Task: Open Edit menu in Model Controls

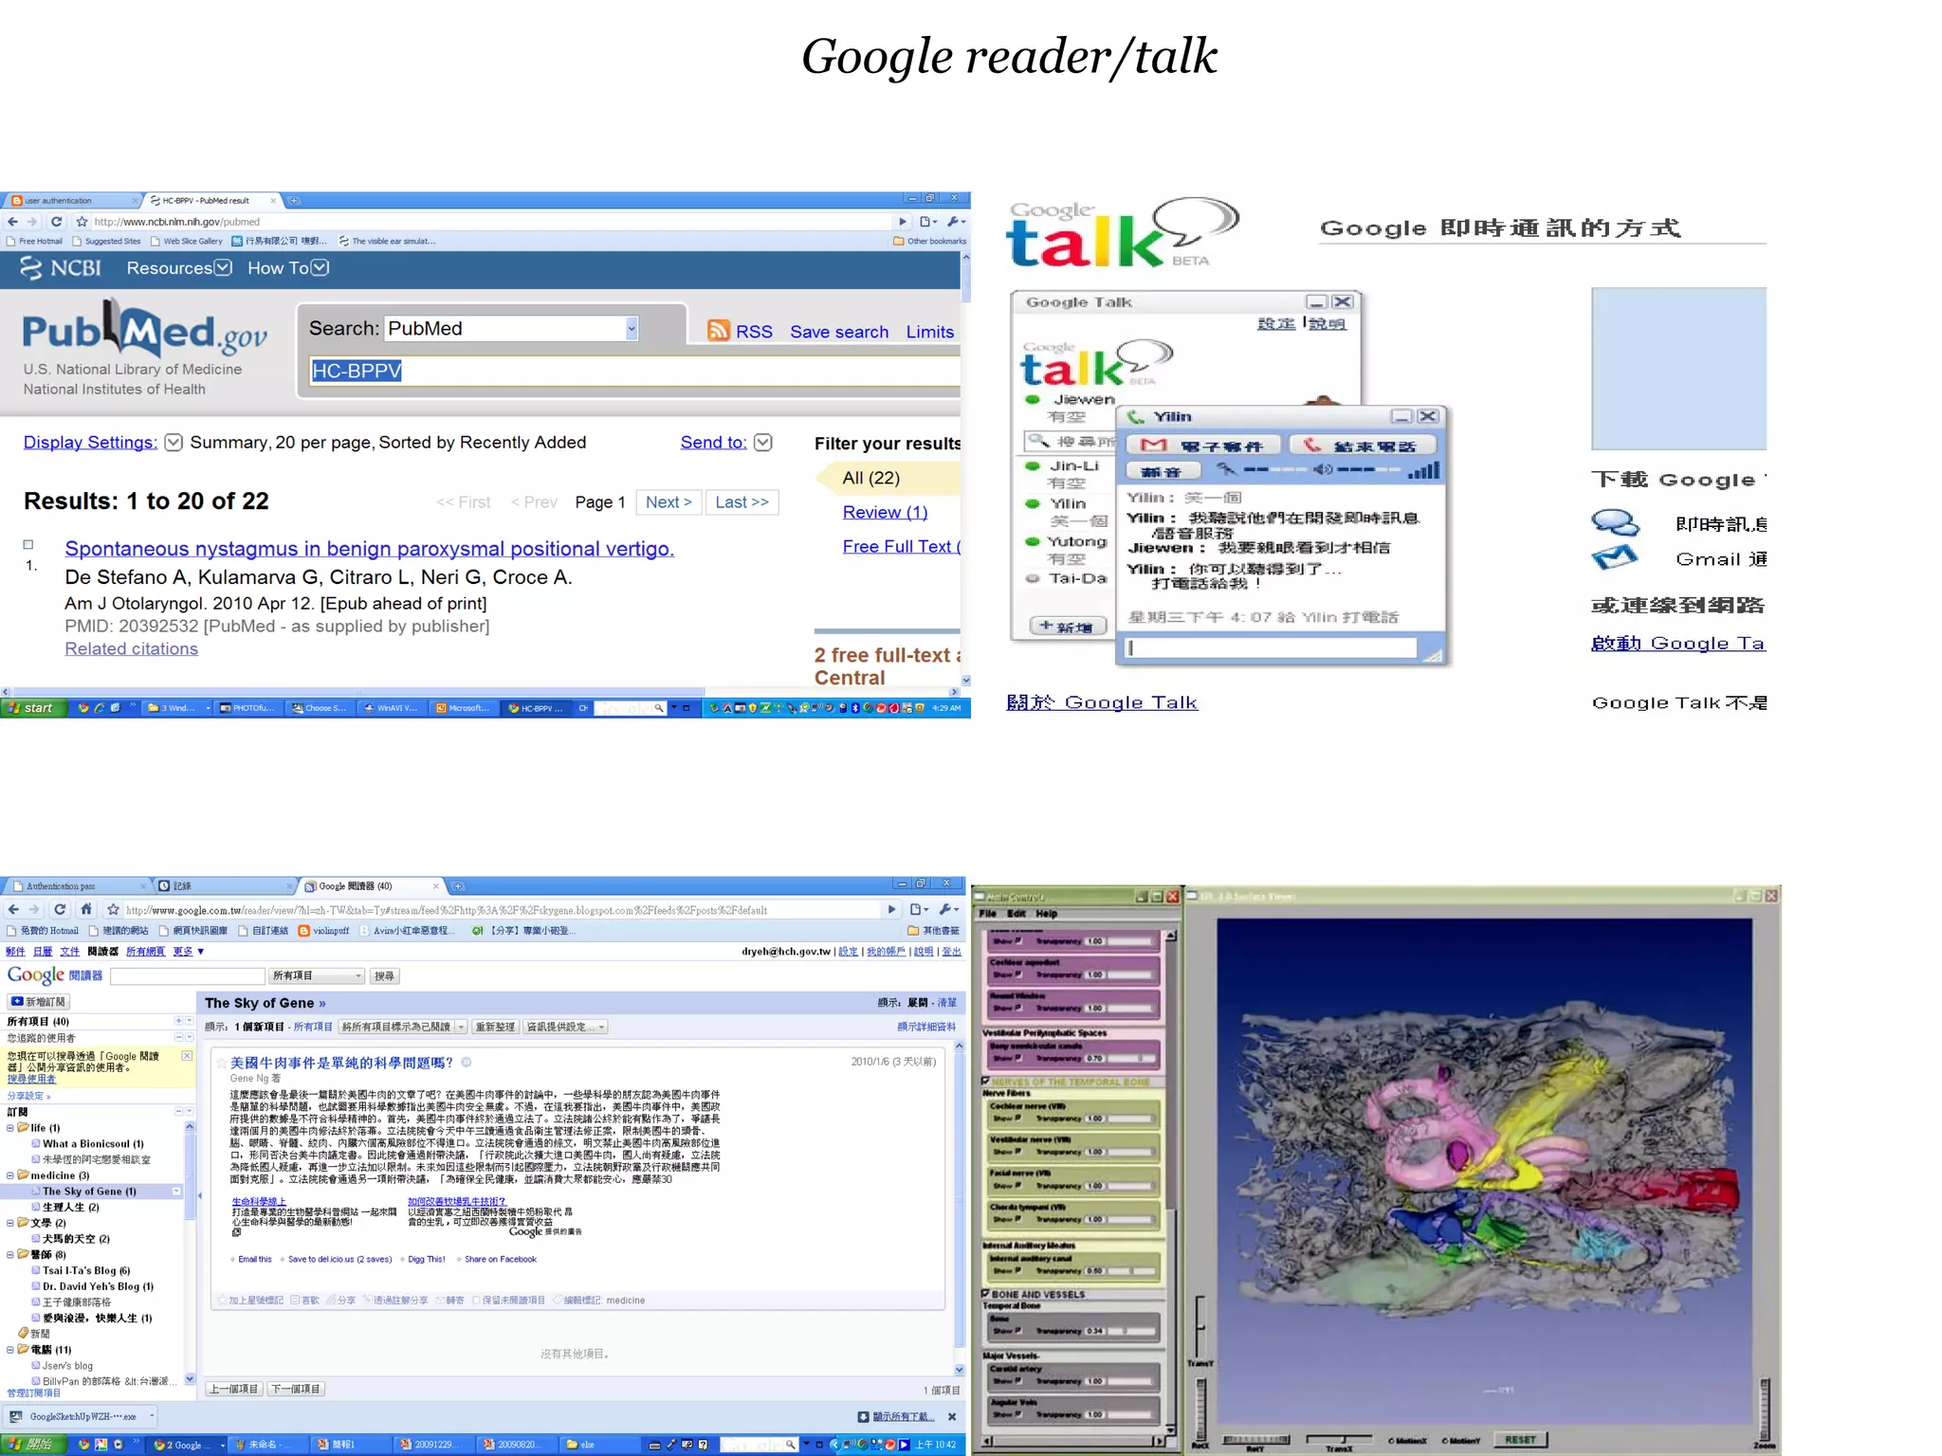Action: (1017, 914)
